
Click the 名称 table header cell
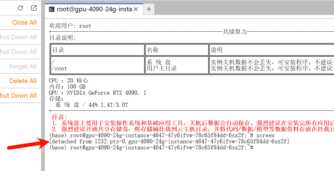(x=176, y=50)
